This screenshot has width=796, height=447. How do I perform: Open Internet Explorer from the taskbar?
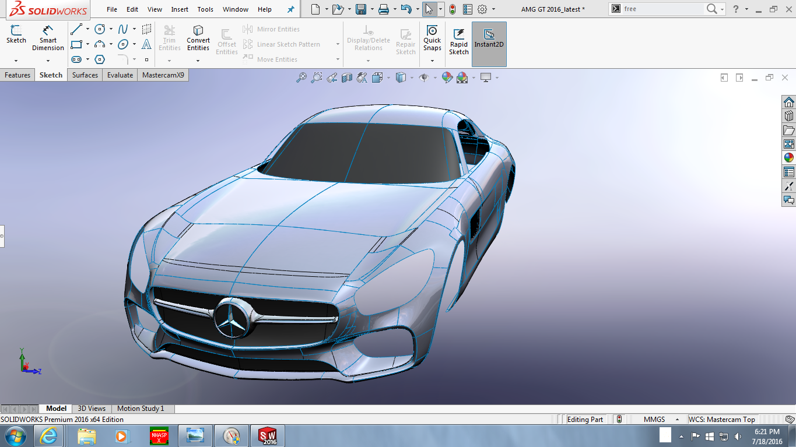pyautogui.click(x=48, y=436)
